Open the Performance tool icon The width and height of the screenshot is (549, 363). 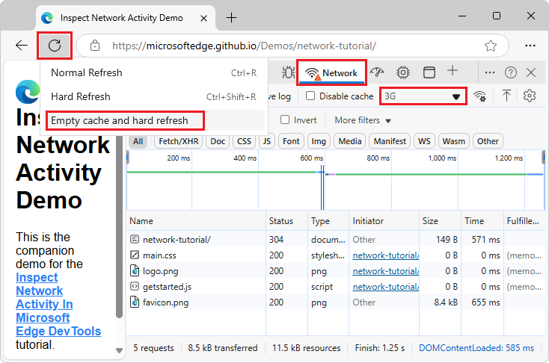378,72
